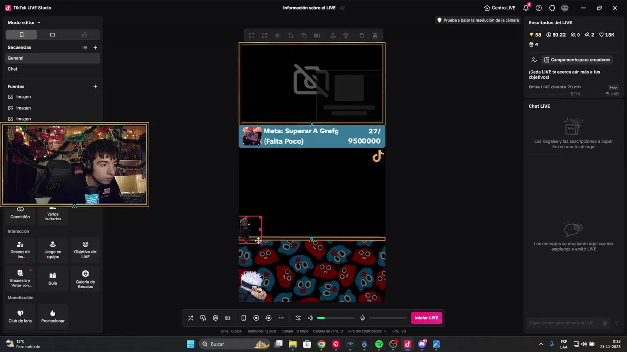Click Iniciar LIVE button

tap(427, 318)
